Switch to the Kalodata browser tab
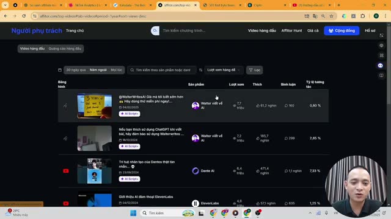The image size is (391, 219). (x=133, y=5)
